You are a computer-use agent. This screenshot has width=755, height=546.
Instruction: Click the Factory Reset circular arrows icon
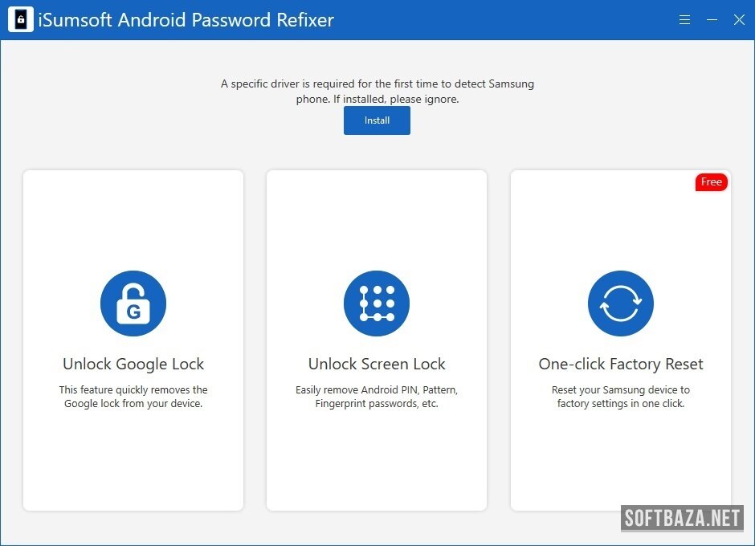(x=621, y=304)
